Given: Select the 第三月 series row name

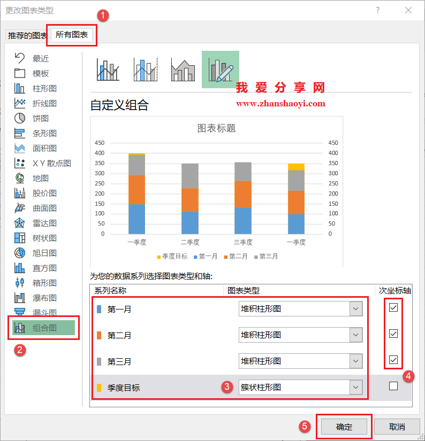Looking at the screenshot, I should tap(119, 362).
